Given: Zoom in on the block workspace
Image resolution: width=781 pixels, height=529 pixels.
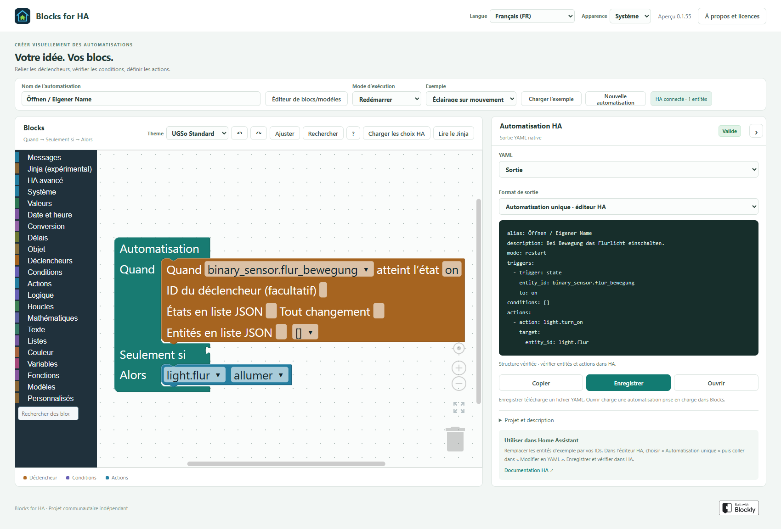Looking at the screenshot, I should [459, 368].
